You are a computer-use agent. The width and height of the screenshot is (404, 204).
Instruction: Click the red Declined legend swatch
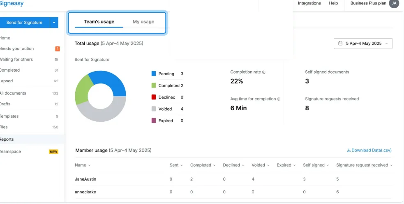click(154, 97)
